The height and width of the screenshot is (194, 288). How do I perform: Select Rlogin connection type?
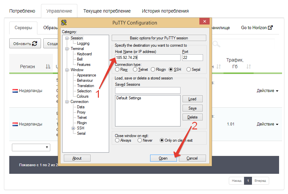[153, 70]
